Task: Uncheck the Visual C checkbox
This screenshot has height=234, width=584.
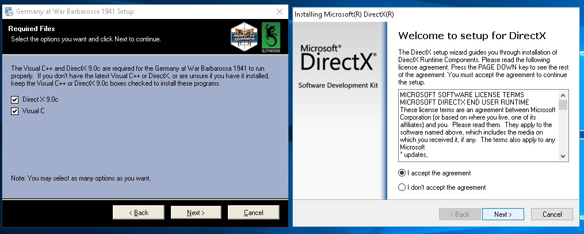Action: point(14,111)
